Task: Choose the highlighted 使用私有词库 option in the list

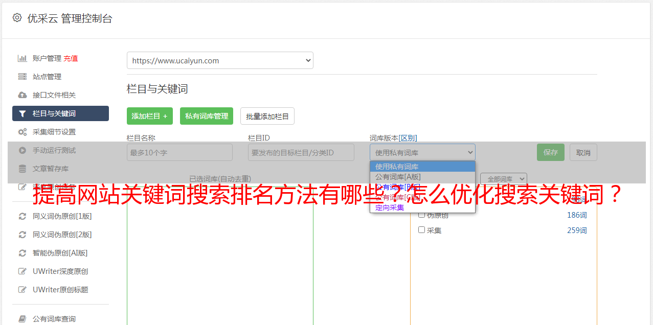Action: coord(422,167)
